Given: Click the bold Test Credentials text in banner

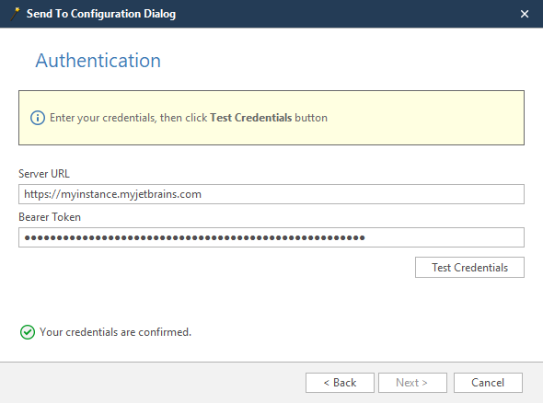Looking at the screenshot, I should pyautogui.click(x=250, y=118).
